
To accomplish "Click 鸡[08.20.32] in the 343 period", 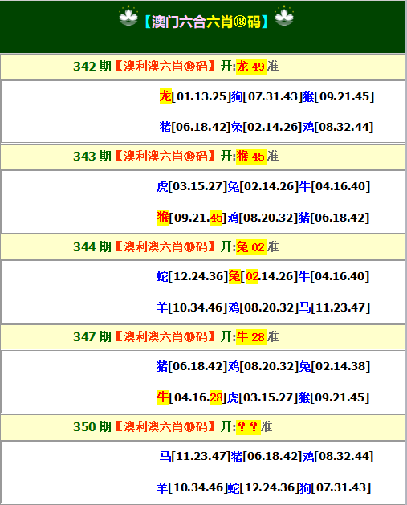I will pyautogui.click(x=263, y=218).
